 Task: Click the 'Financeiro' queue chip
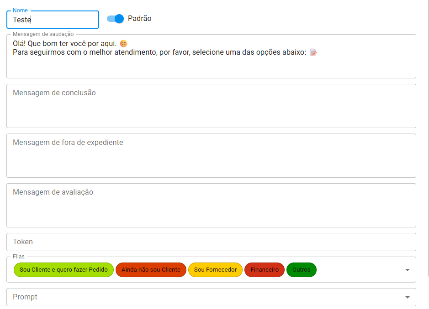point(265,270)
